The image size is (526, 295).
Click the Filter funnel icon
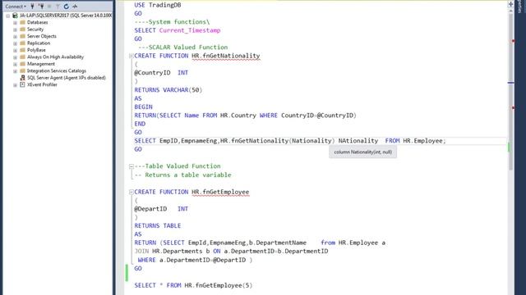[58, 6]
